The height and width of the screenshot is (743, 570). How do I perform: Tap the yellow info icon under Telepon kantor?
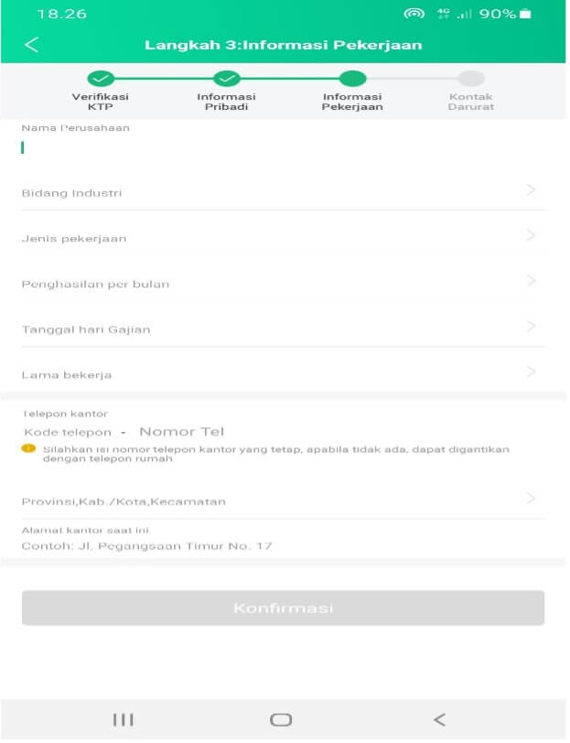[28, 449]
